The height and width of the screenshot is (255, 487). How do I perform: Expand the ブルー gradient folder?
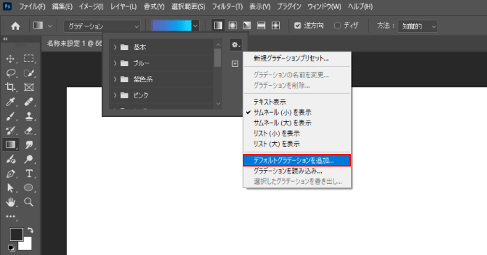click(x=115, y=63)
